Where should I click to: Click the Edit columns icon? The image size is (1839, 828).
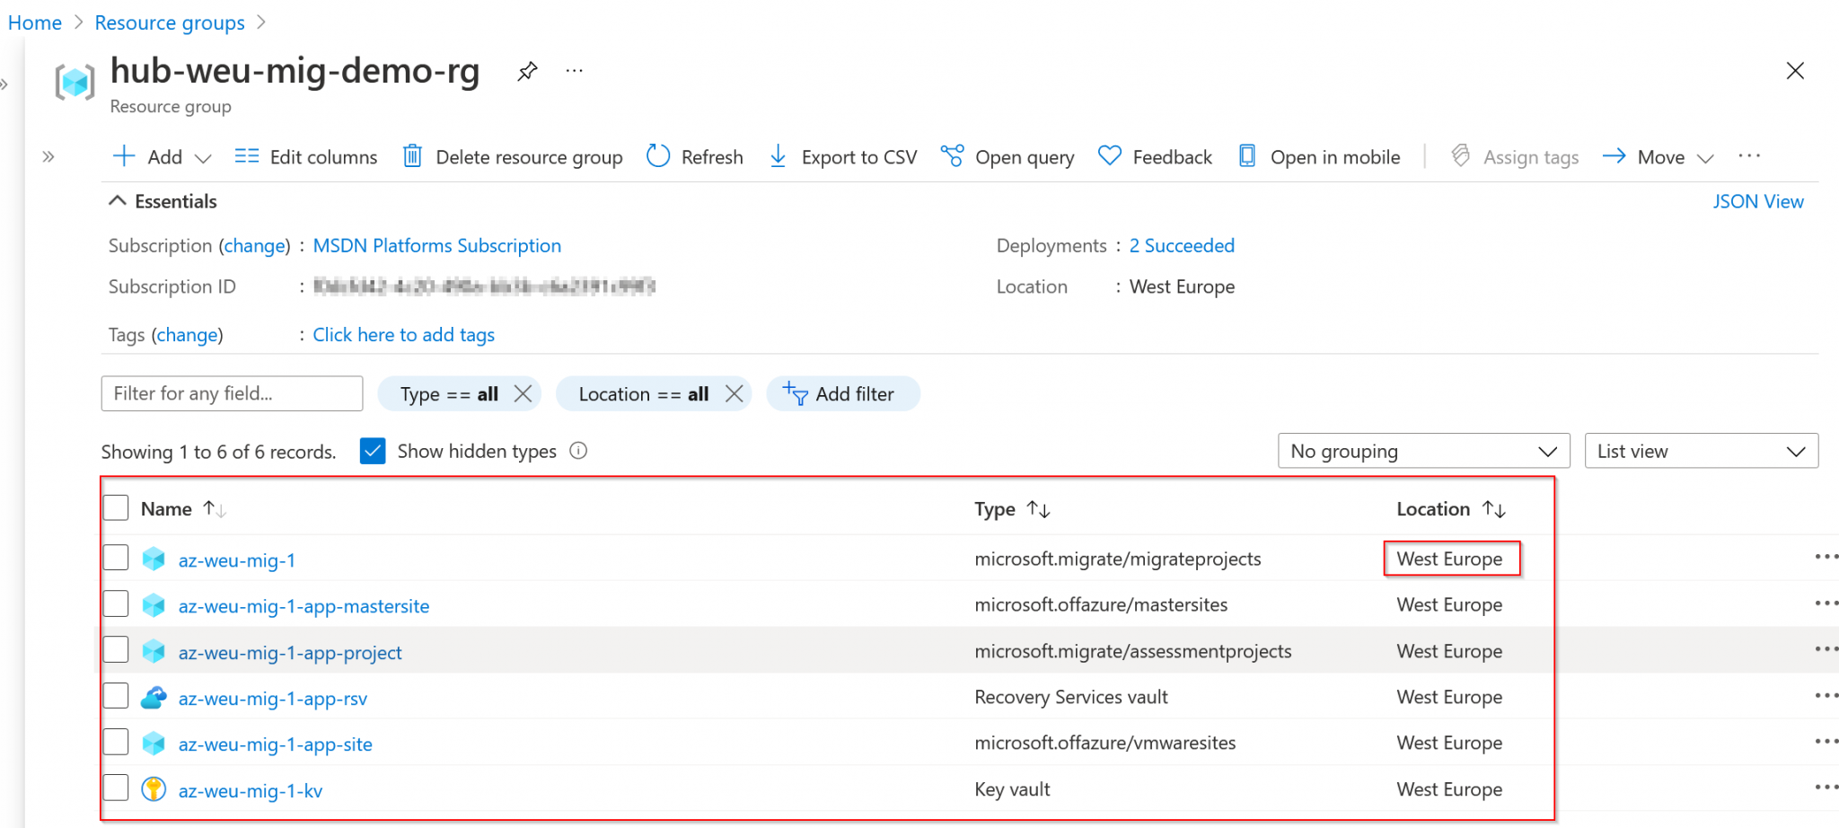[x=245, y=156]
